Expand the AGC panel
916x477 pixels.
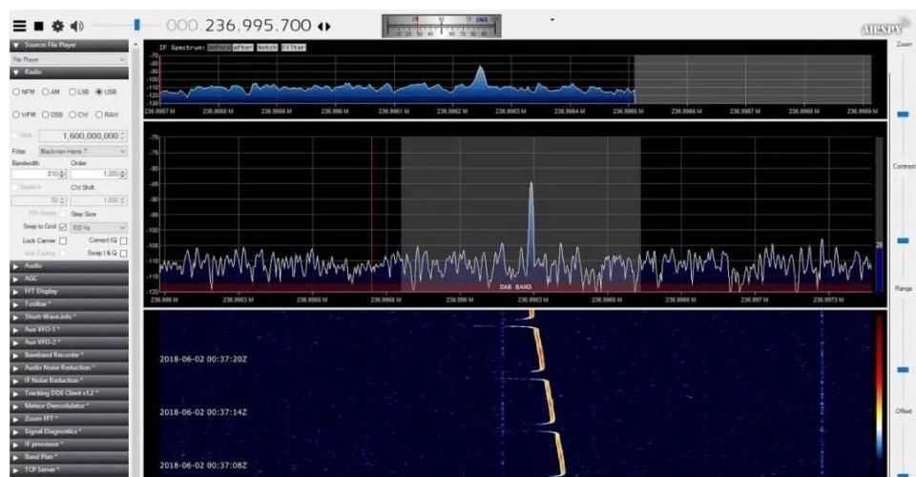(69, 279)
